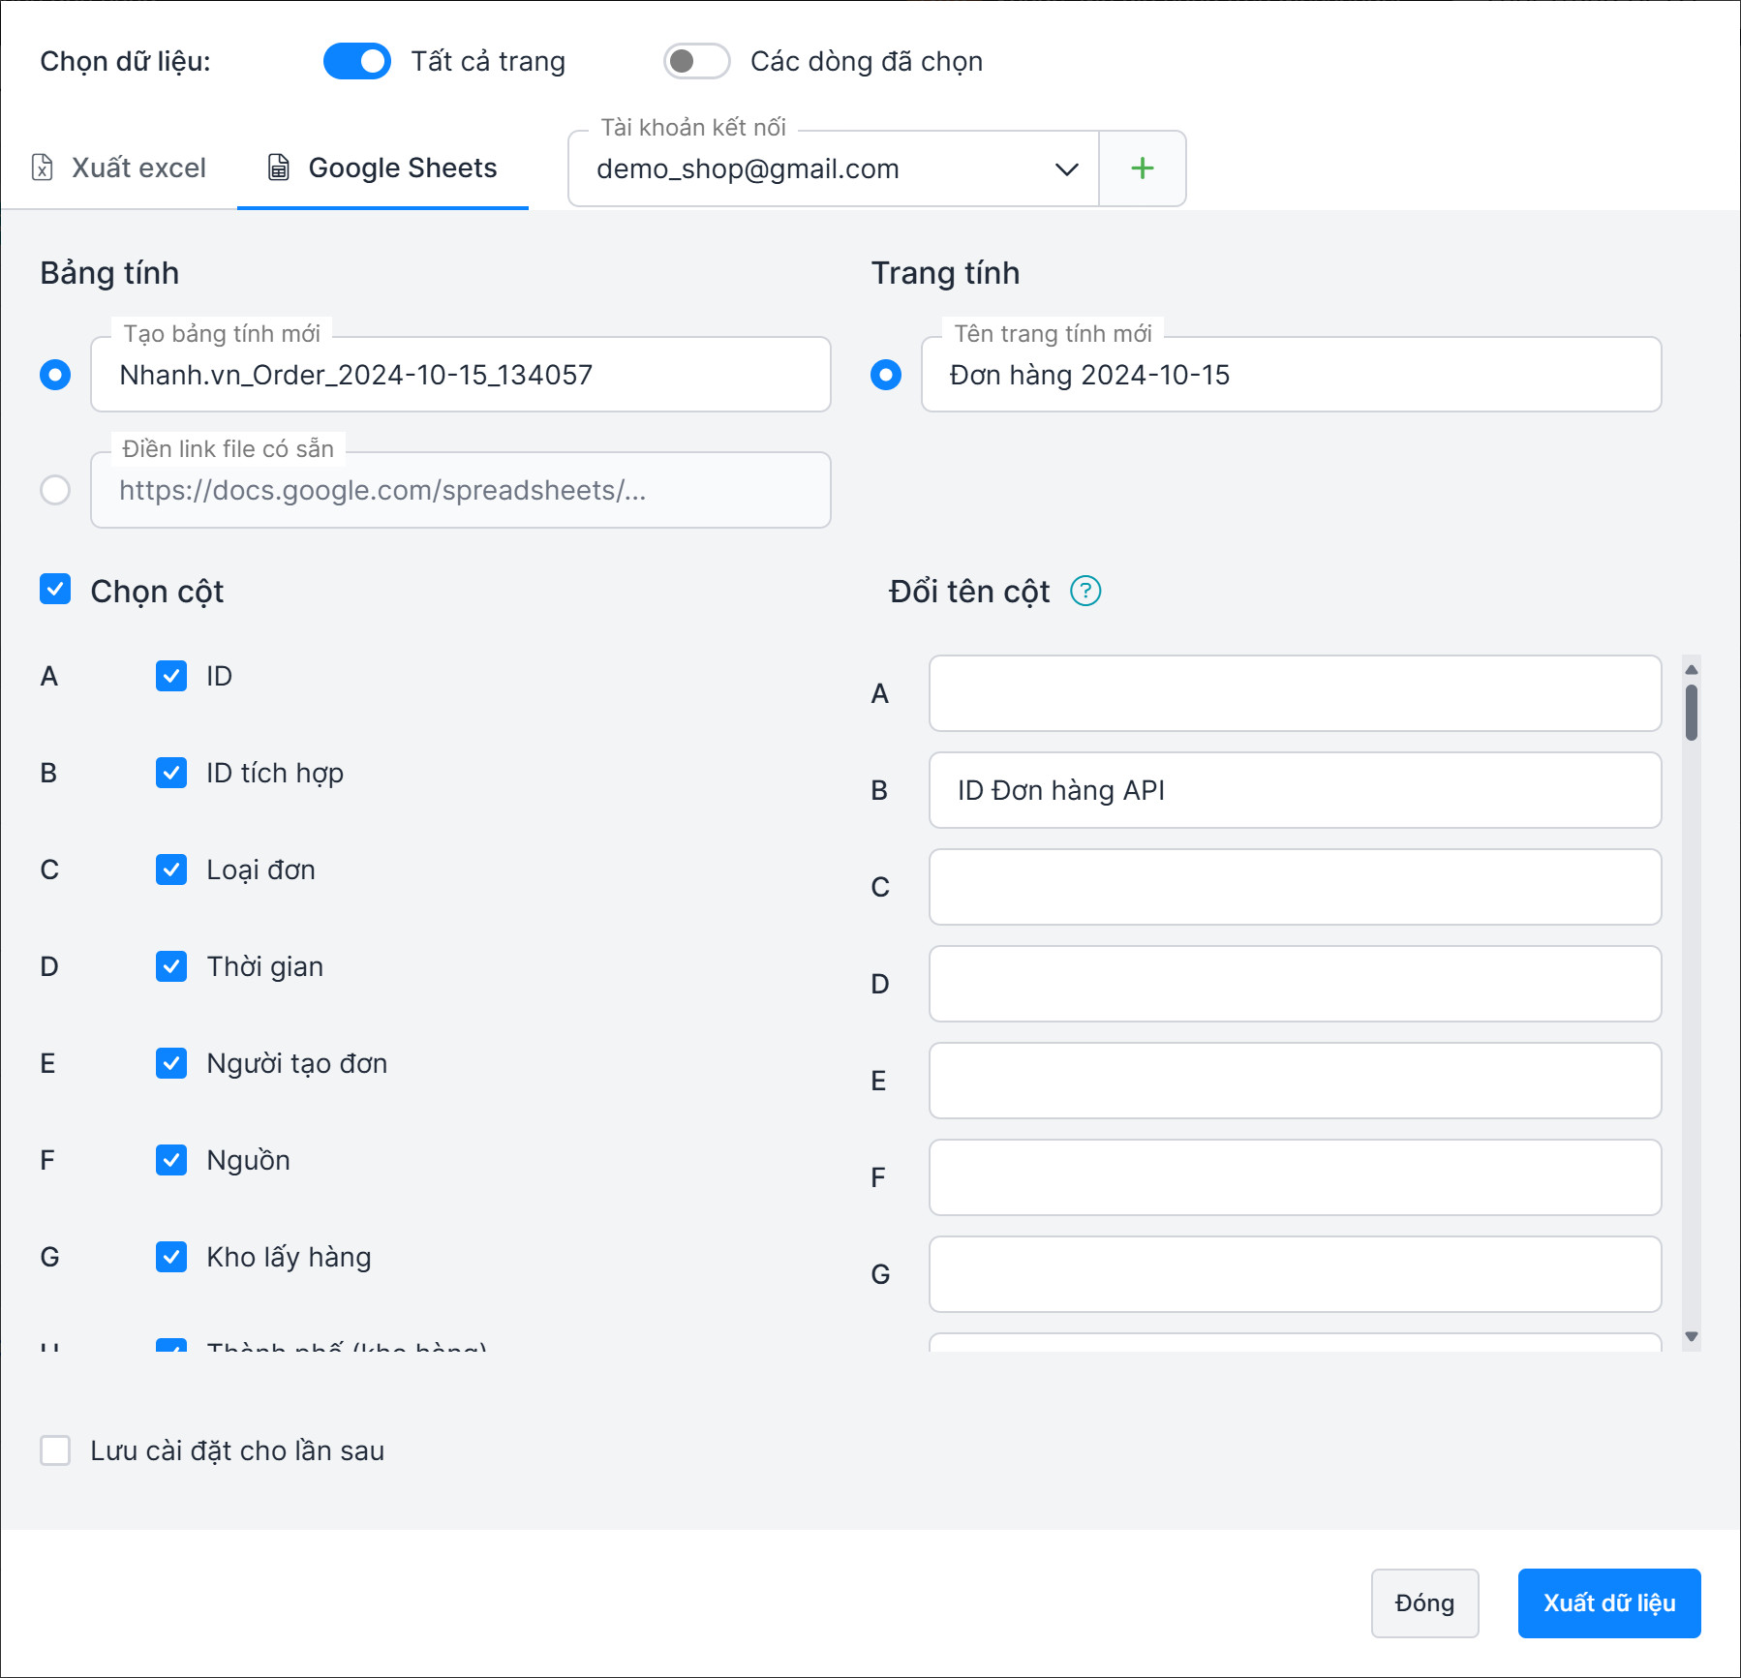
Task: Click the help icon beside Đổi tên cột
Action: (x=1085, y=591)
